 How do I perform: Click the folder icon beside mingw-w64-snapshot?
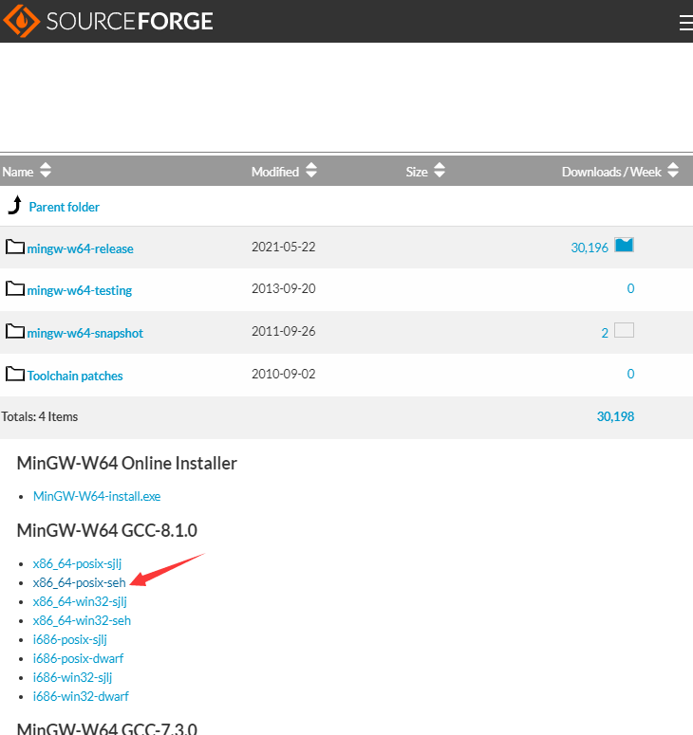tap(14, 332)
